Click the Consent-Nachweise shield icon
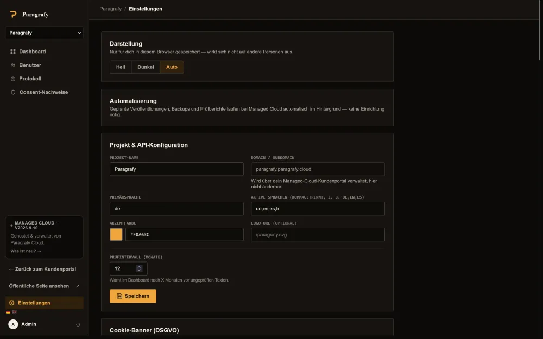Screen dimensions: 543x339 tap(13, 92)
